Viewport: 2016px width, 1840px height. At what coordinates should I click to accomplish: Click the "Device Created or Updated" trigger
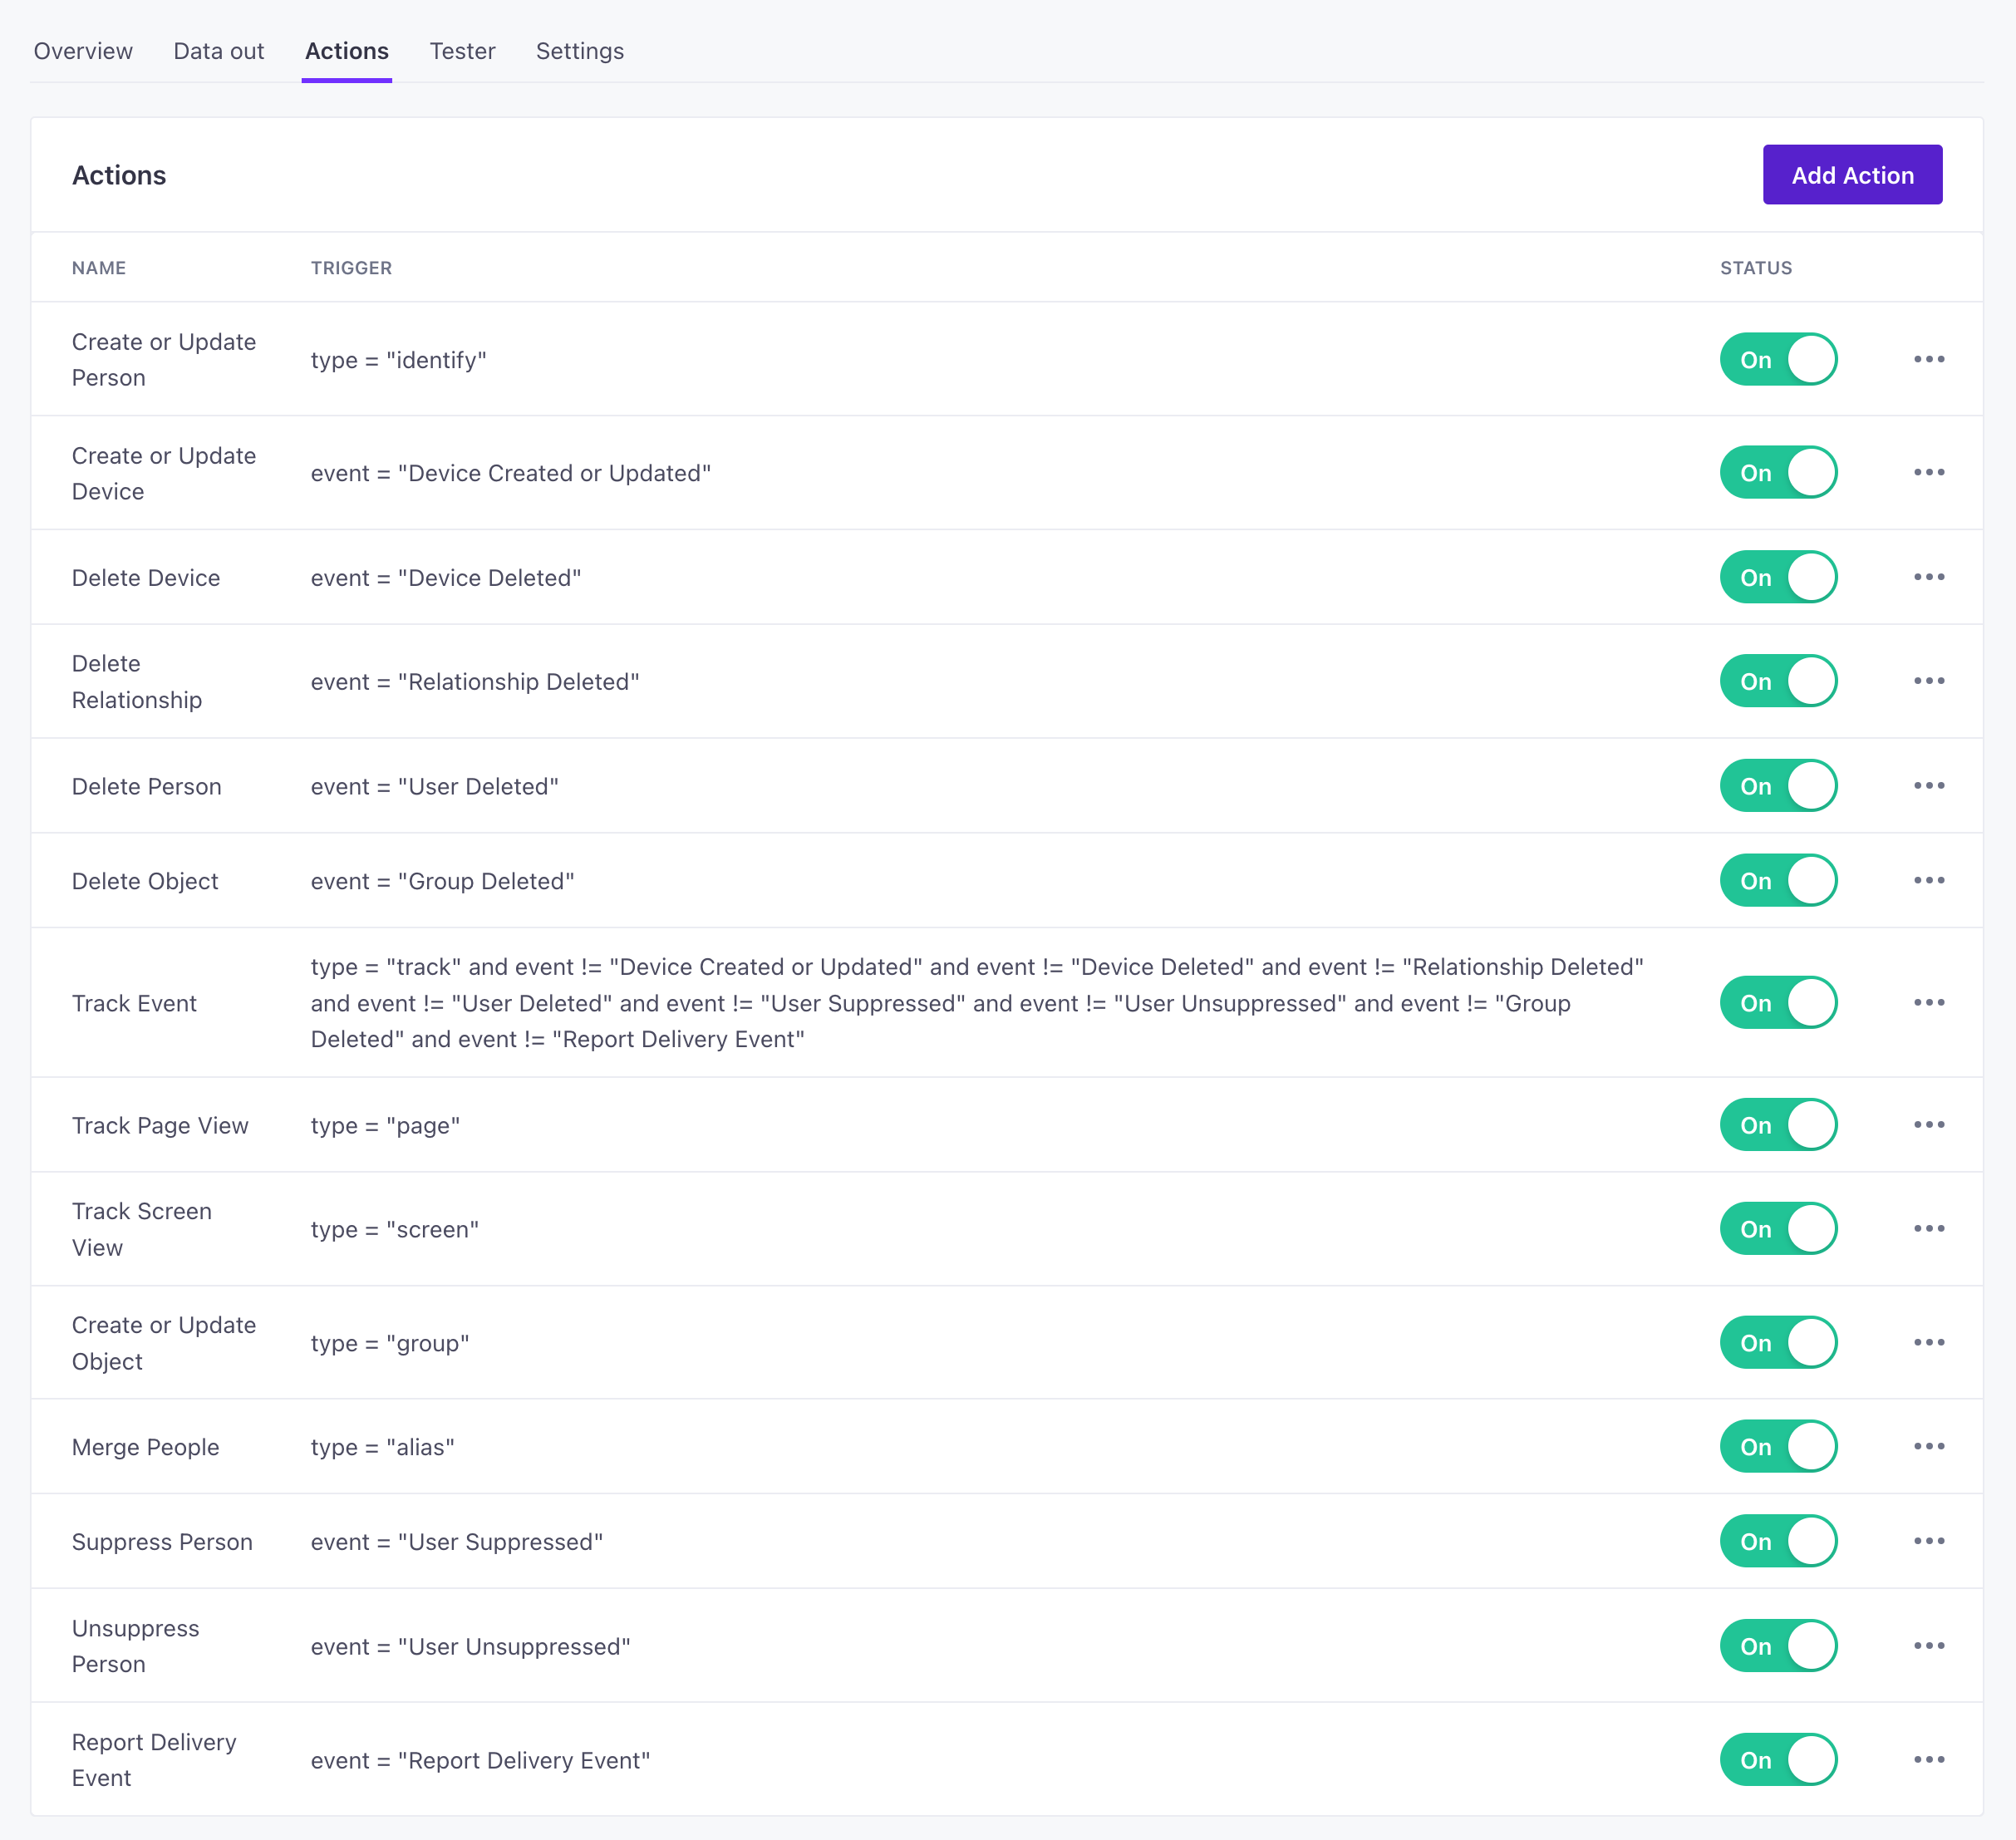511,474
